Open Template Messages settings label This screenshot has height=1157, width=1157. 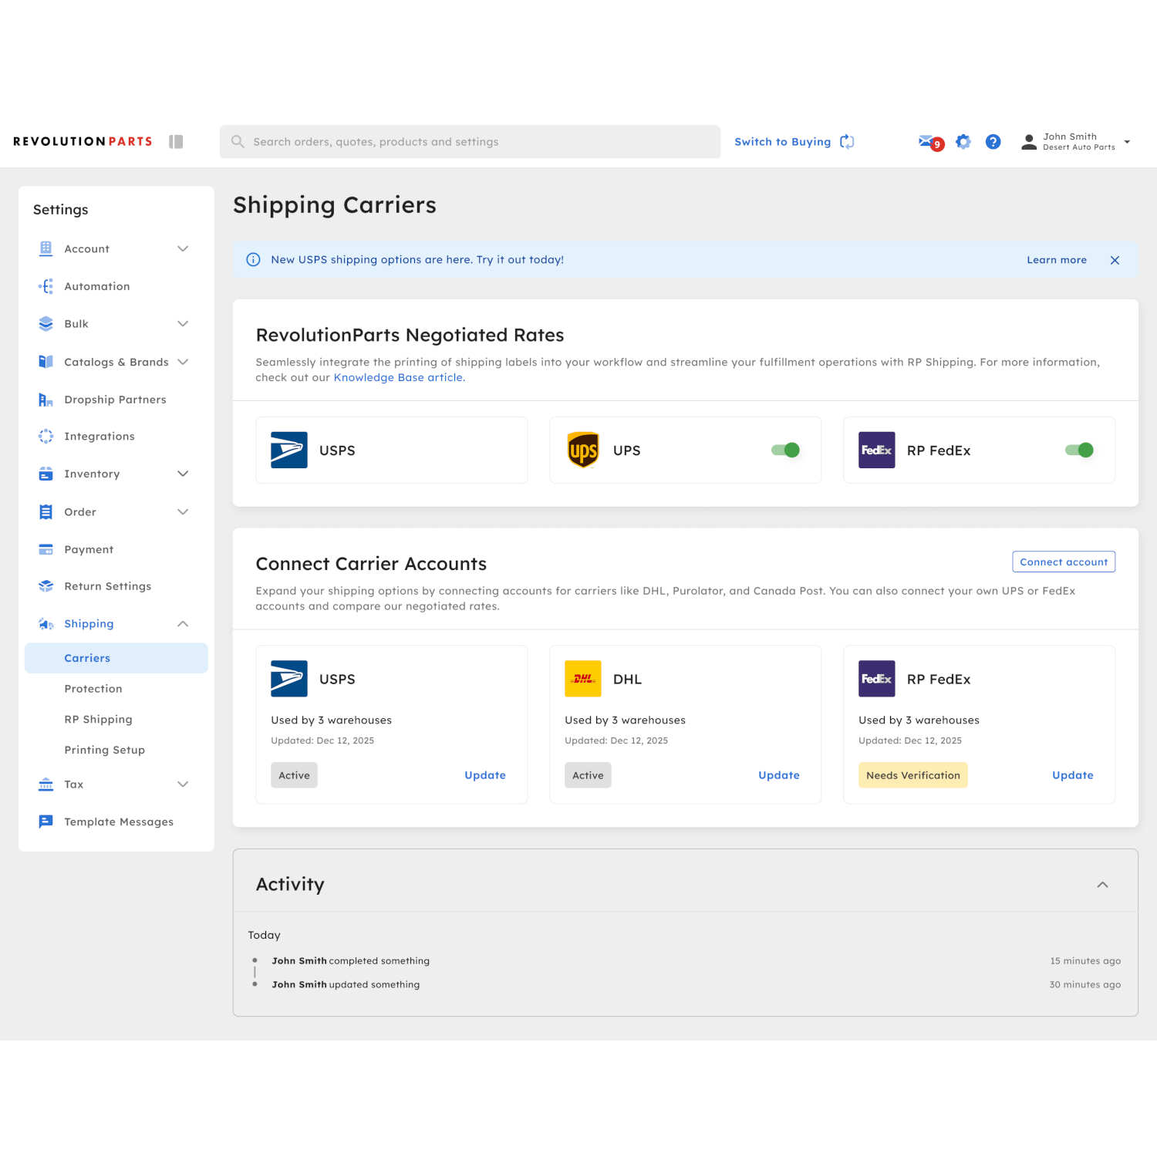[x=119, y=822]
